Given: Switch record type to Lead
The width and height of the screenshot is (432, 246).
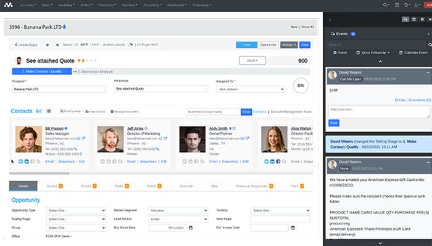Looking at the screenshot, I should pyautogui.click(x=247, y=45).
